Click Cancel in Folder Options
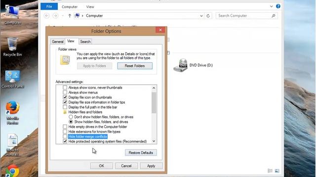Viewport: 316px width, 177px height. (x=126, y=166)
